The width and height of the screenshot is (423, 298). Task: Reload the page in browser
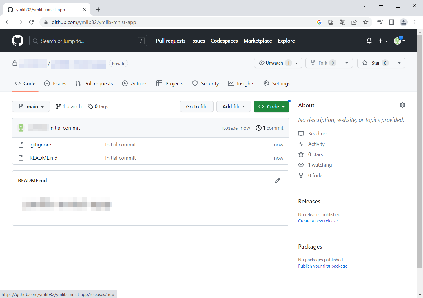tap(32, 22)
